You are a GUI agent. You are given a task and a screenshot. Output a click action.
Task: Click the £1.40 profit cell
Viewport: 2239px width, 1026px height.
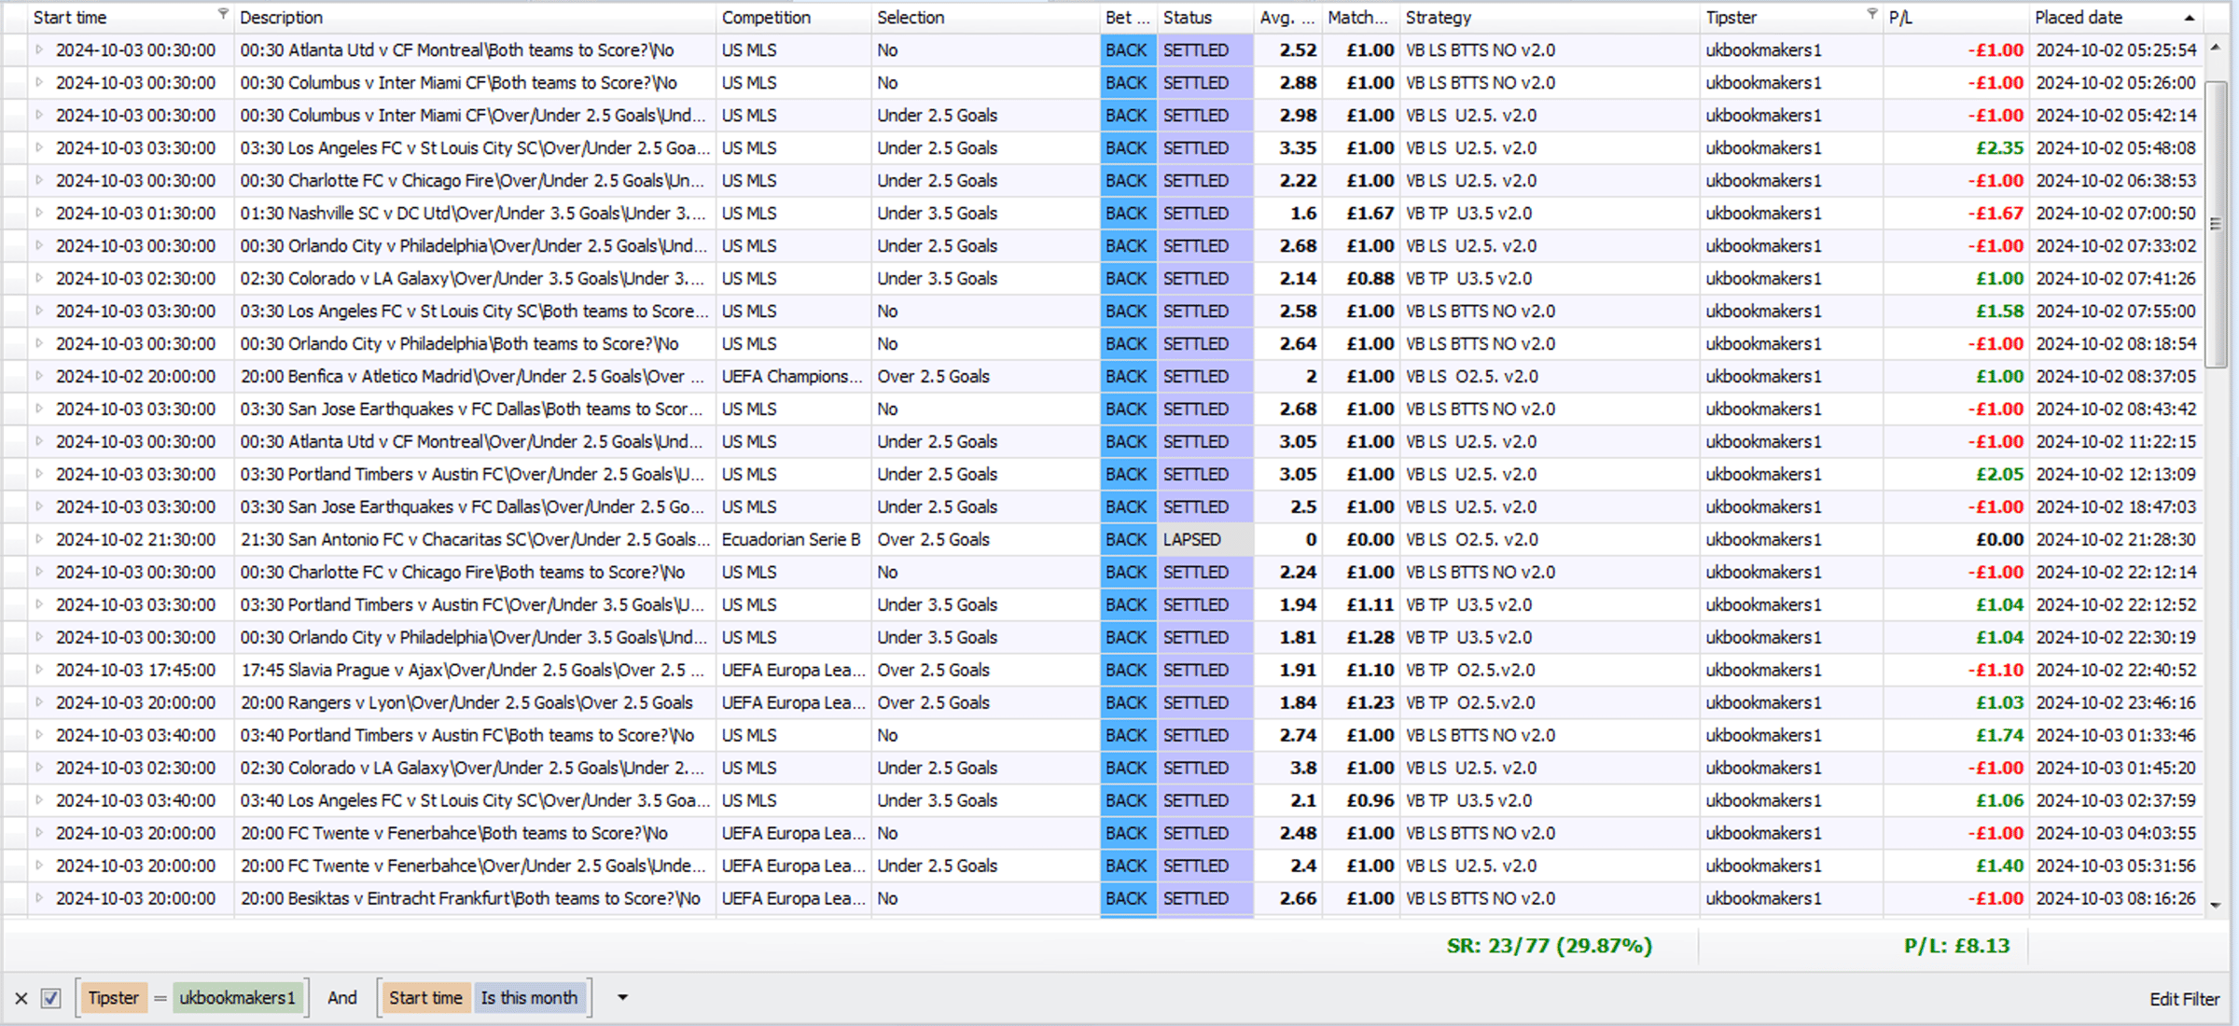[x=1956, y=866]
